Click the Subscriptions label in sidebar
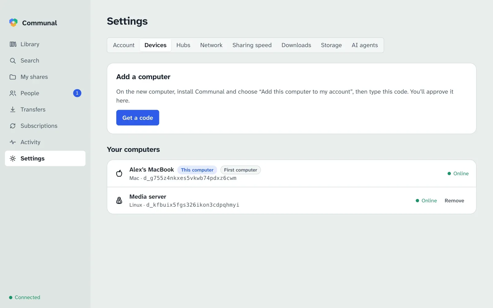The width and height of the screenshot is (493, 308). tap(39, 126)
